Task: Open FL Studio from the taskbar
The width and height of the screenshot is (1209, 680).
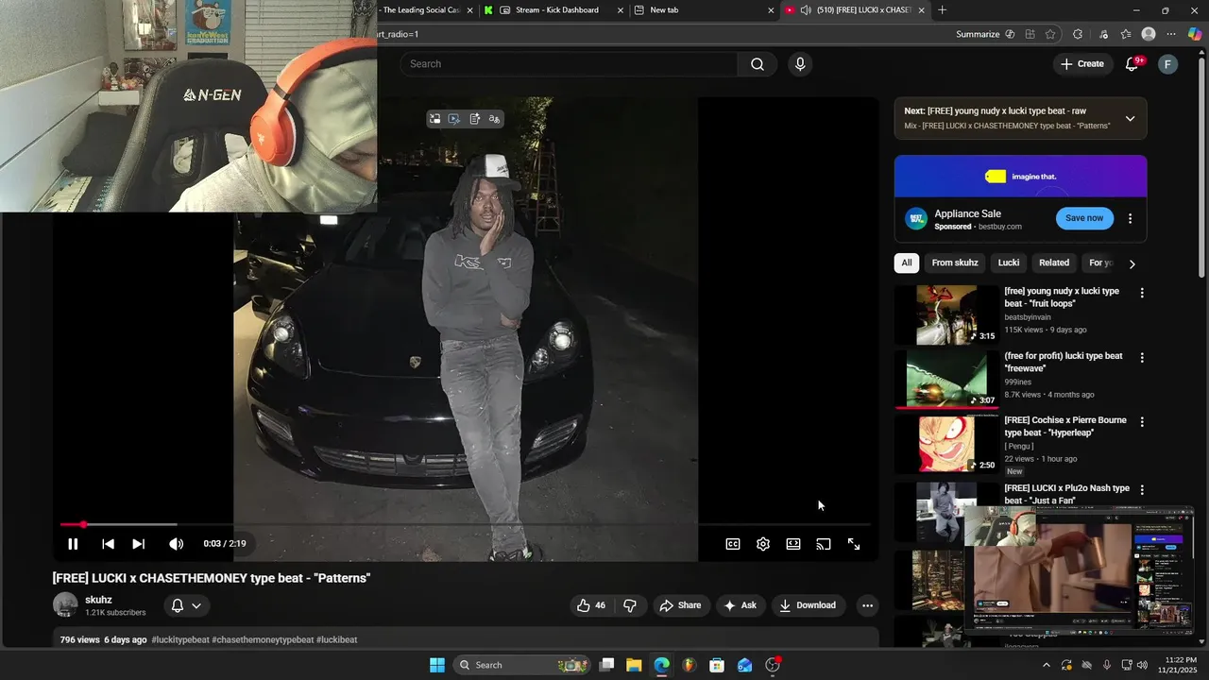Action: [x=690, y=665]
